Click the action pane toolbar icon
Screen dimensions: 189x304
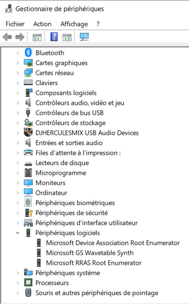(x=67, y=37)
